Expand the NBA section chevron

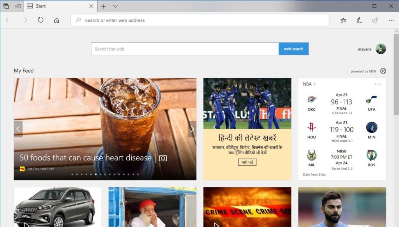coord(314,84)
